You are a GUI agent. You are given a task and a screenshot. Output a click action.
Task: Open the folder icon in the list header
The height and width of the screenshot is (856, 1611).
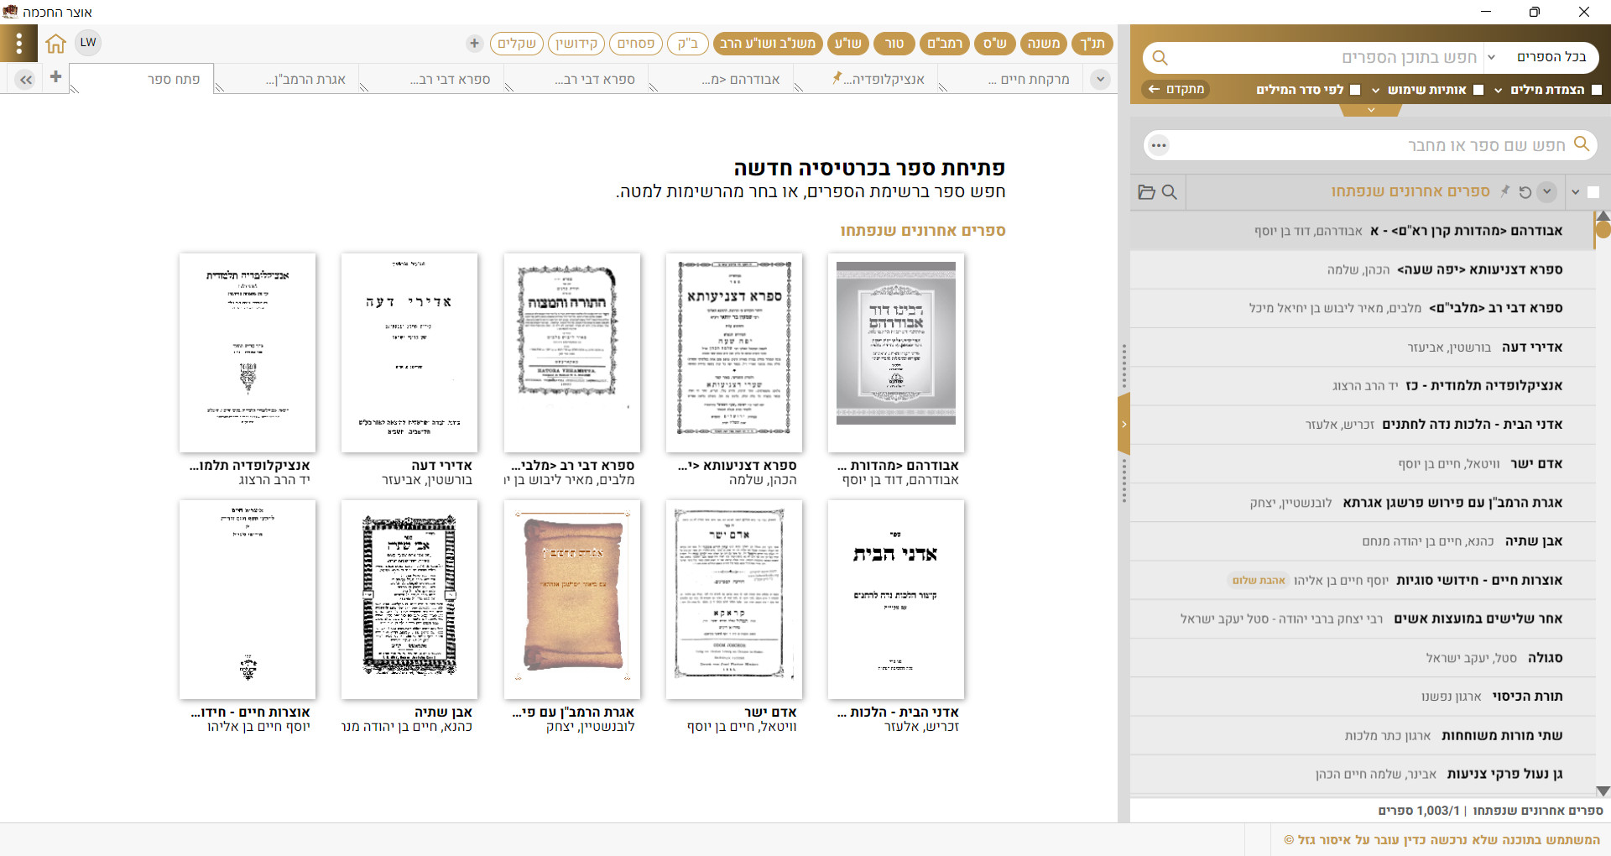pos(1146,192)
